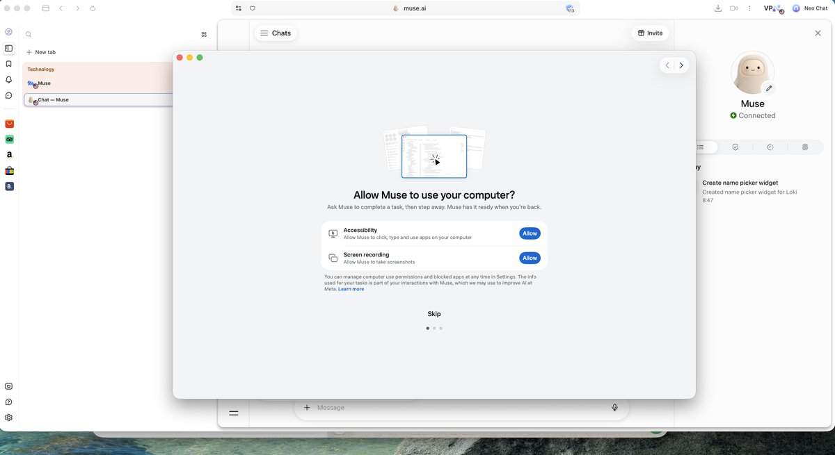Open the Instagram icon in sidebar

point(9,386)
